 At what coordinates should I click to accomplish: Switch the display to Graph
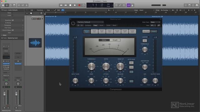115,40
